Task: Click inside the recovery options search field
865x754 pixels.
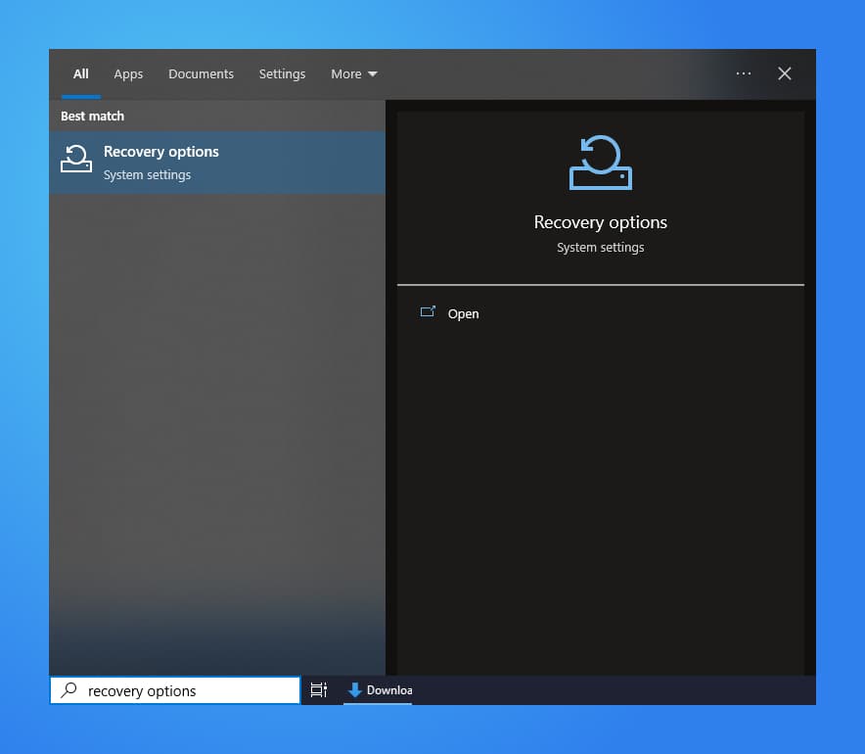Action: click(x=176, y=690)
